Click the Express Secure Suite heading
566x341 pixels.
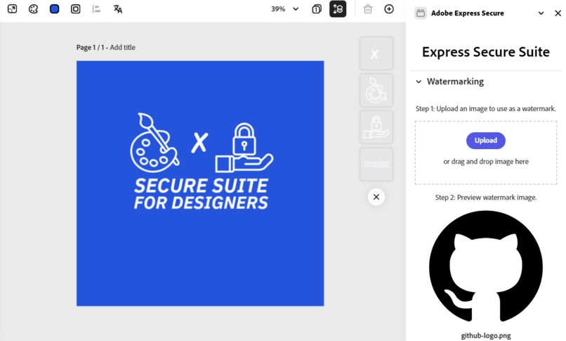[486, 52]
